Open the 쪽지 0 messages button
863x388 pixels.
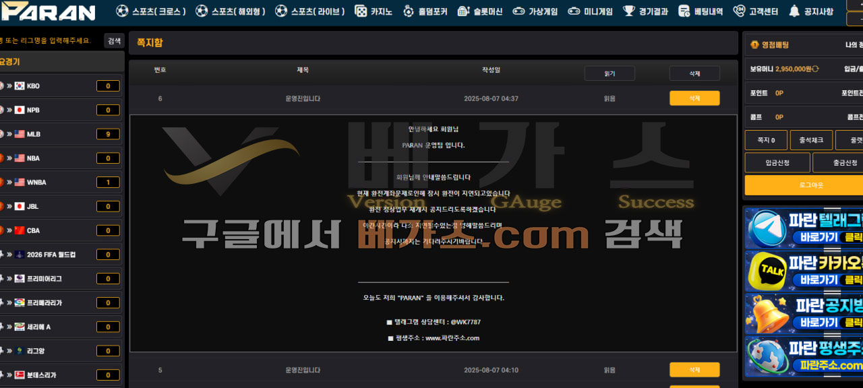(x=766, y=140)
